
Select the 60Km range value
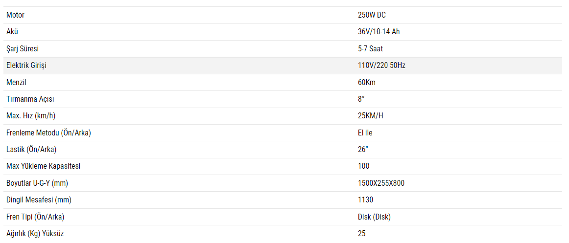(x=367, y=82)
